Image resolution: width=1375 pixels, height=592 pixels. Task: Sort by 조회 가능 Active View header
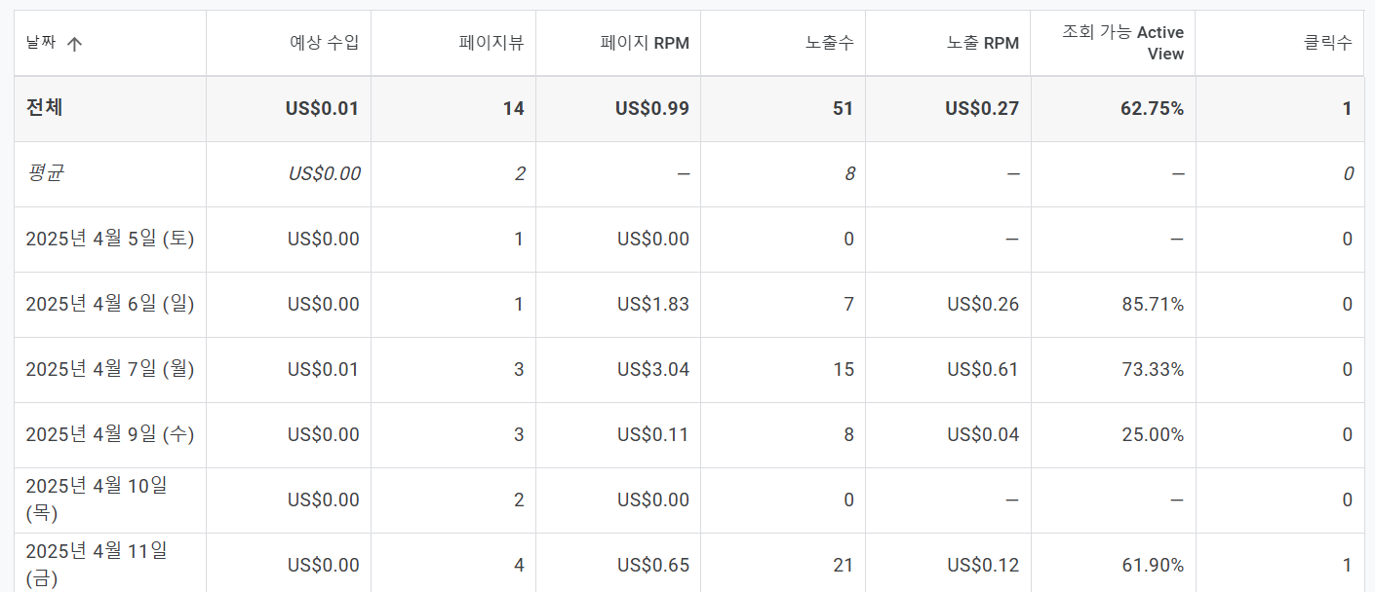pos(1122,43)
